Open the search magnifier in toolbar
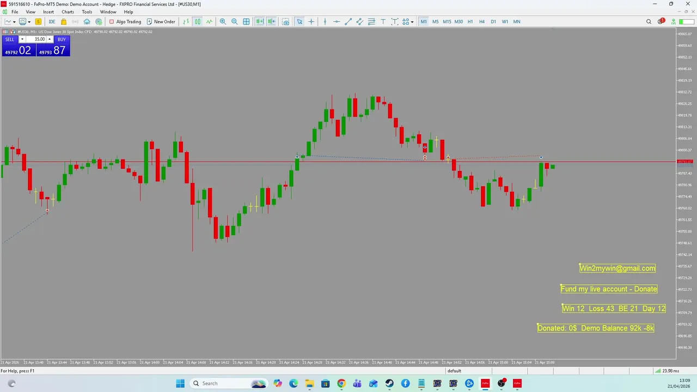 (649, 22)
